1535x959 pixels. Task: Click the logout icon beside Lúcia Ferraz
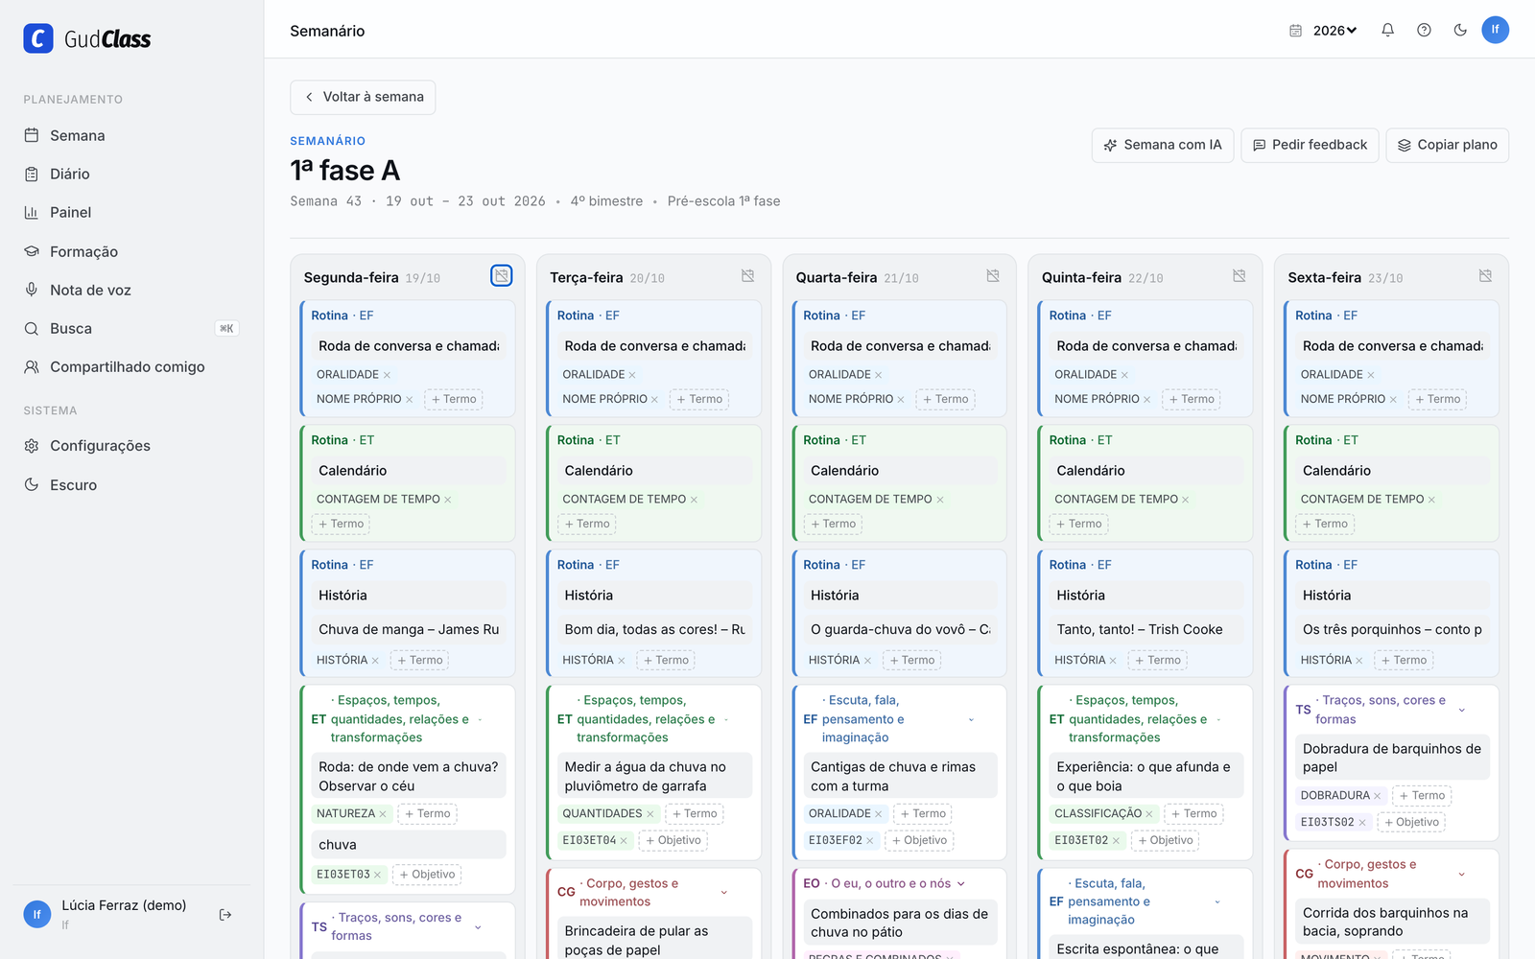[225, 915]
